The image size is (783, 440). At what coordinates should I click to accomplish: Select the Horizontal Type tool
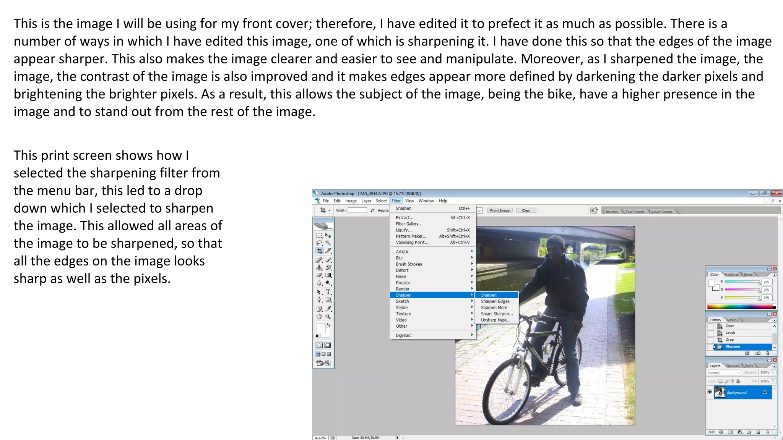click(328, 292)
